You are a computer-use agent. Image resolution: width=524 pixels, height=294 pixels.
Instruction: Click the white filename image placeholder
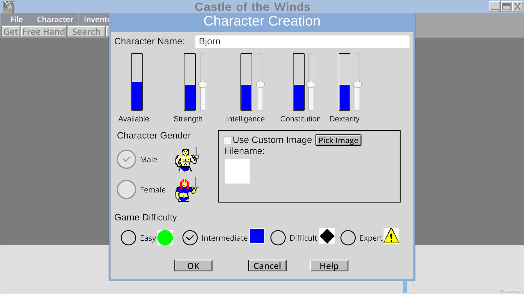click(x=237, y=171)
